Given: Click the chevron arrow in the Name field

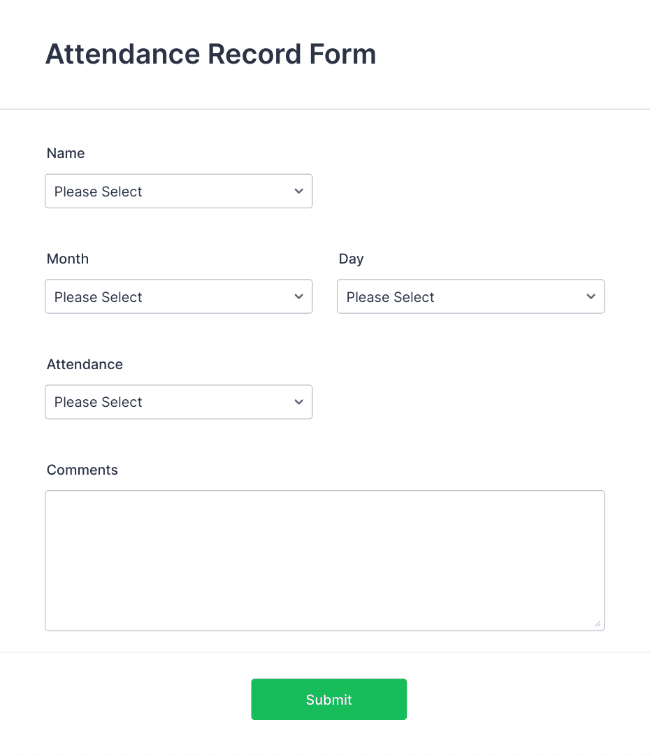Looking at the screenshot, I should click(x=298, y=191).
